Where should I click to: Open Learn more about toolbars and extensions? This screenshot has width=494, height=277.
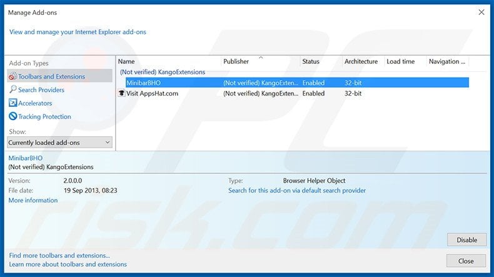tap(68, 264)
